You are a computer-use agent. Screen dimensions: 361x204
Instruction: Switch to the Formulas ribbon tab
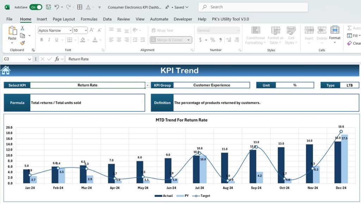(x=89, y=19)
